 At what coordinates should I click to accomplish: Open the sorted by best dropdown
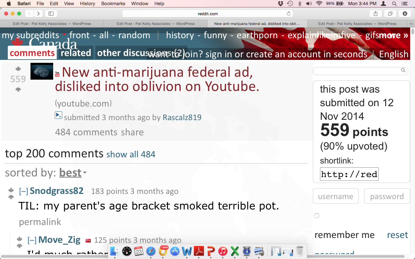[73, 173]
